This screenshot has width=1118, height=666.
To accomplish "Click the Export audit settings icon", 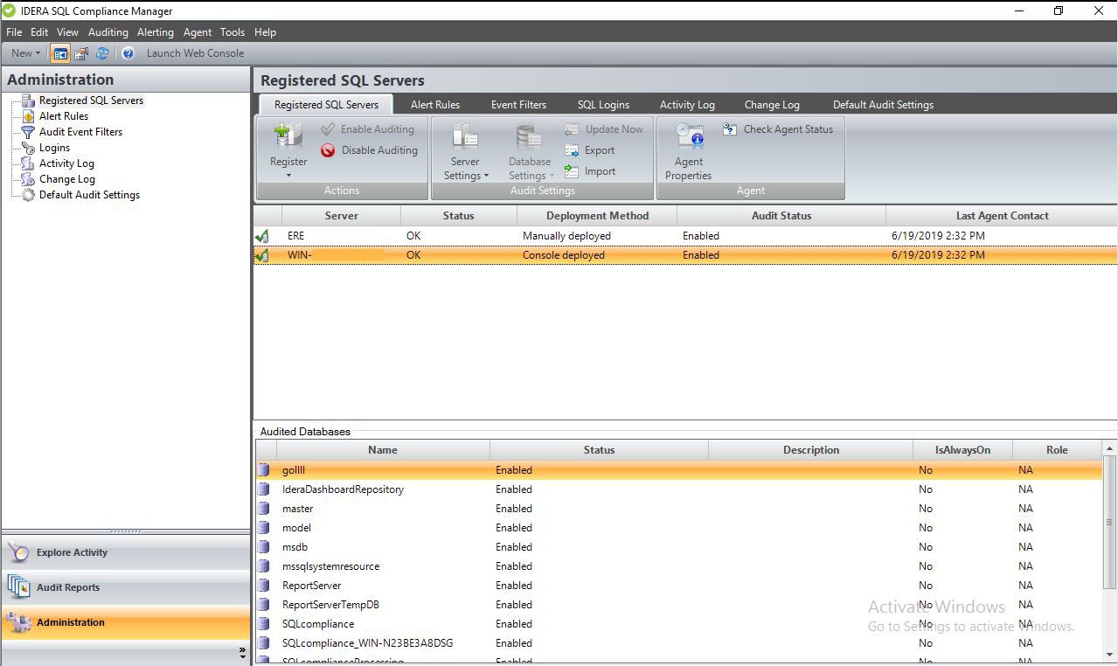I will coord(573,150).
